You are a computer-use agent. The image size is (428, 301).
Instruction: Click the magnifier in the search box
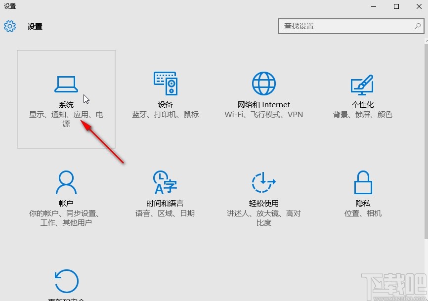coord(418,26)
